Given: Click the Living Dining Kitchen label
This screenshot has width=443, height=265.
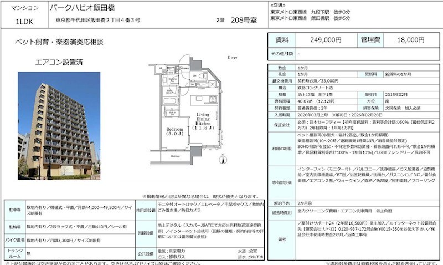Looking at the screenshot, I should point(203,121).
